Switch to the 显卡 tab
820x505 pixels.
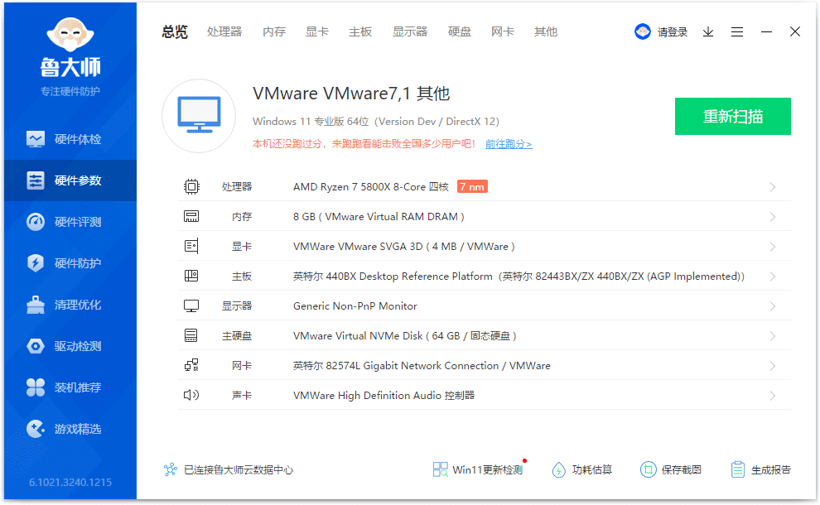(x=317, y=31)
